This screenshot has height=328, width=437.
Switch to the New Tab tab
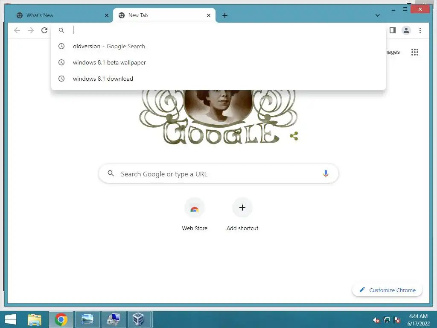coord(164,15)
